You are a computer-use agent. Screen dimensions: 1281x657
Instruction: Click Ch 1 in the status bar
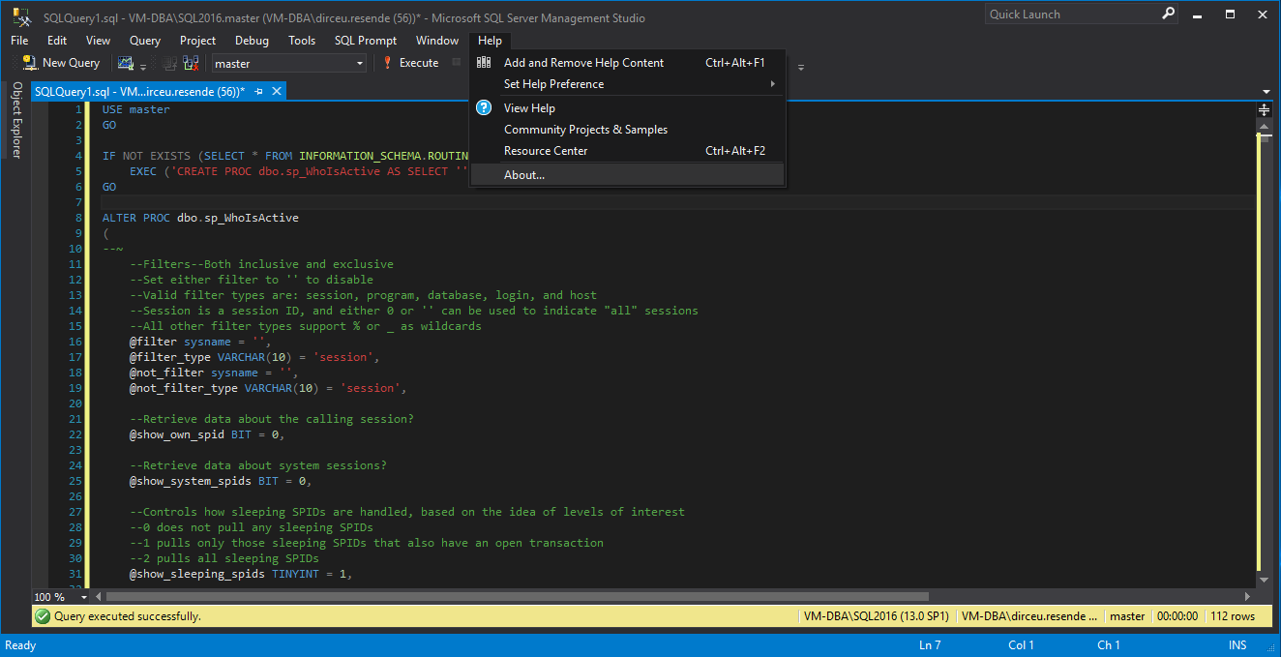tap(1109, 645)
